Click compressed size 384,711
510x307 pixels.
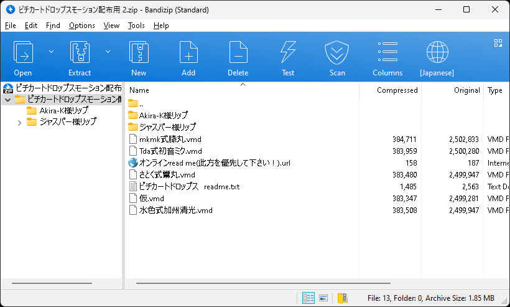point(404,139)
